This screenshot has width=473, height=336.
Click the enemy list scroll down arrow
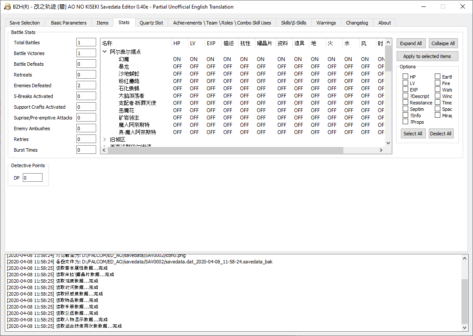tap(388, 143)
